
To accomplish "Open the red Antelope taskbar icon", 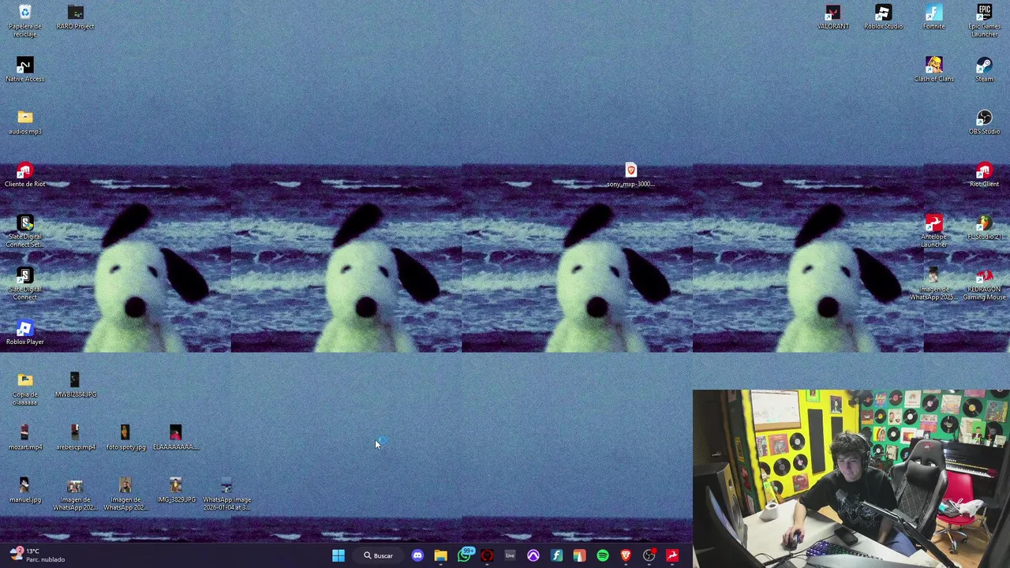I will [x=672, y=556].
